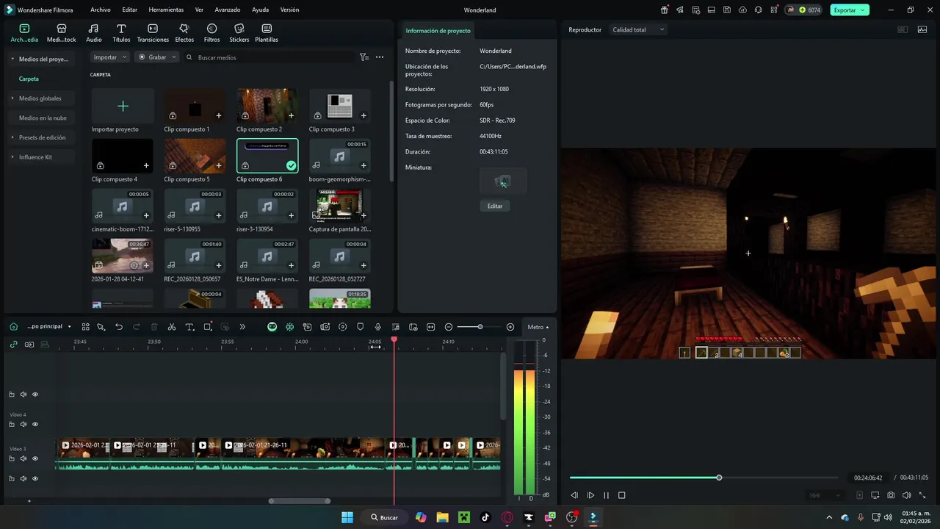Click the Importar proyecto tile
The height and width of the screenshot is (529, 940).
pos(123,110)
